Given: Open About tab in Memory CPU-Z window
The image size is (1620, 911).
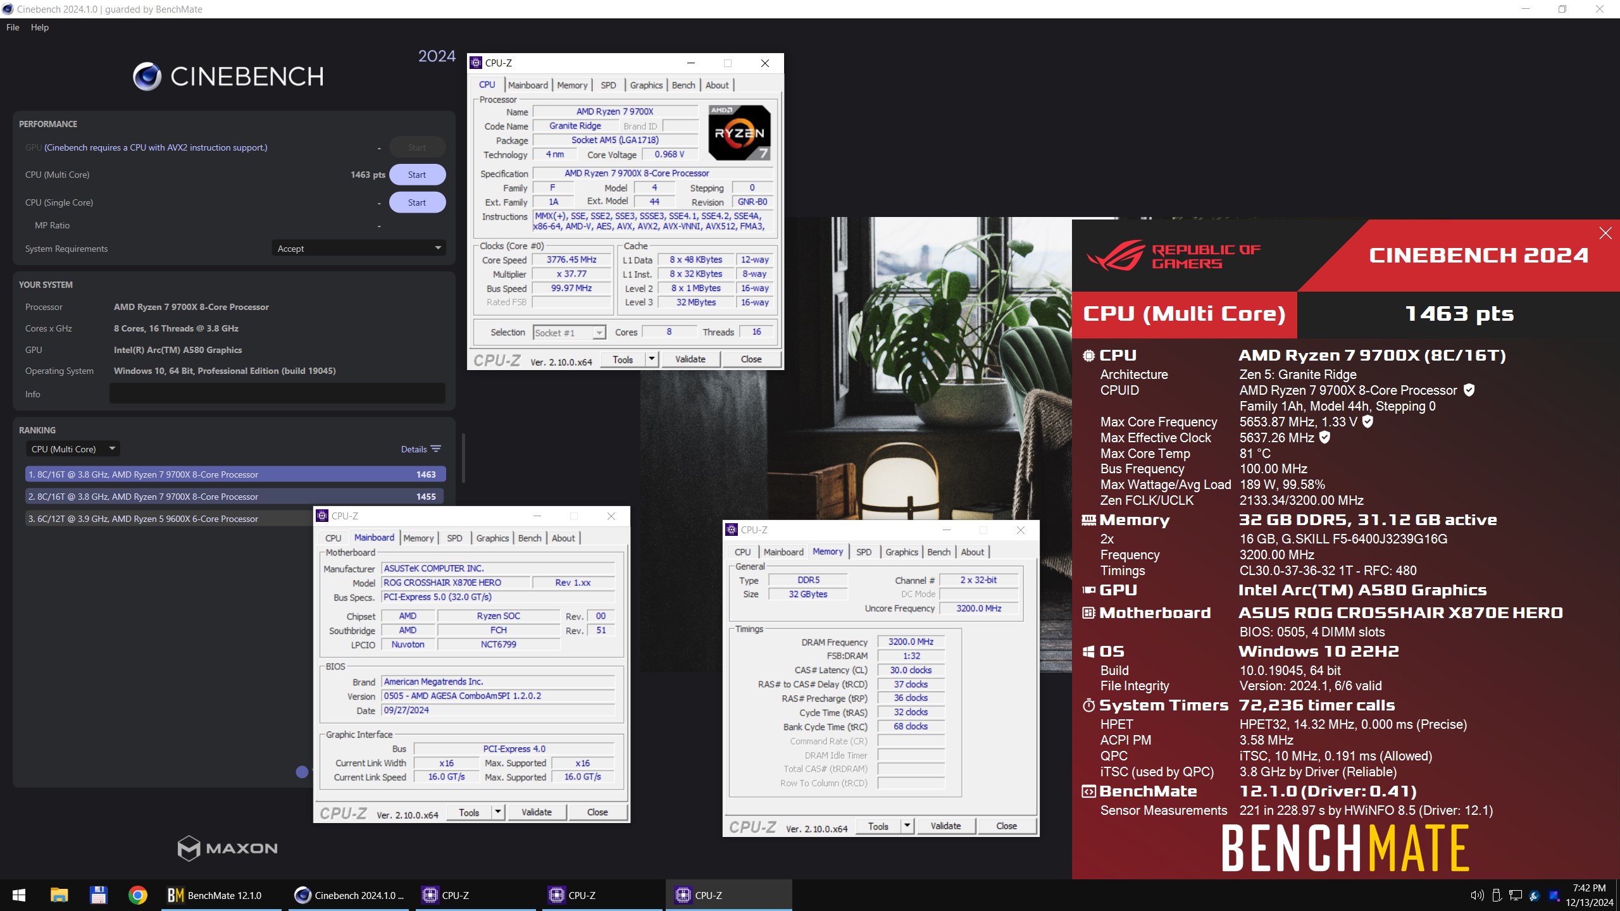Looking at the screenshot, I should pyautogui.click(x=972, y=552).
